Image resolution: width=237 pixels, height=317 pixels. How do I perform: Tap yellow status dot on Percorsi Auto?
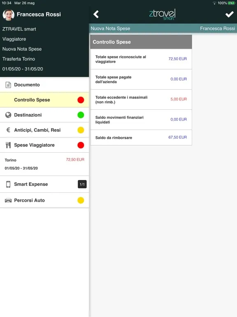pos(81,200)
